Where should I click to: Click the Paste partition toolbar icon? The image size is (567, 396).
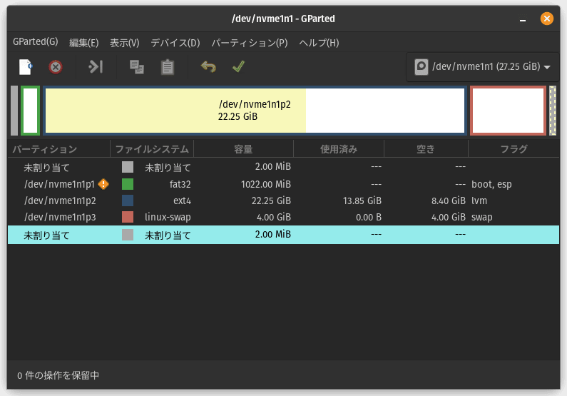pyautogui.click(x=168, y=67)
